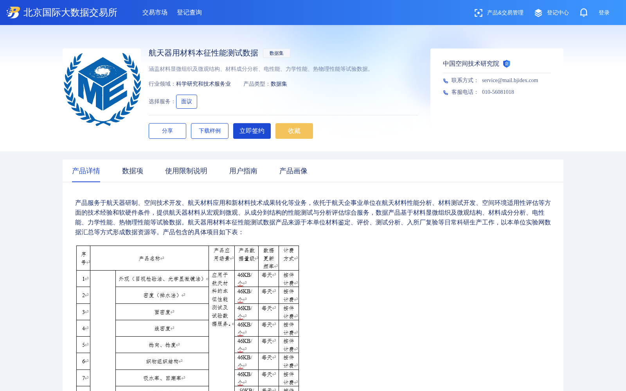Click the table header 产品名称

(x=149, y=258)
